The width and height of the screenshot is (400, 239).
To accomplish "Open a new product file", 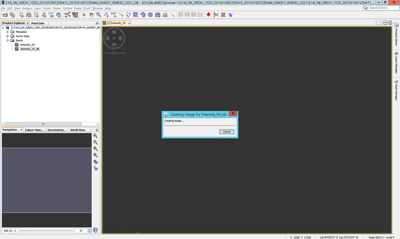I will (5, 14).
